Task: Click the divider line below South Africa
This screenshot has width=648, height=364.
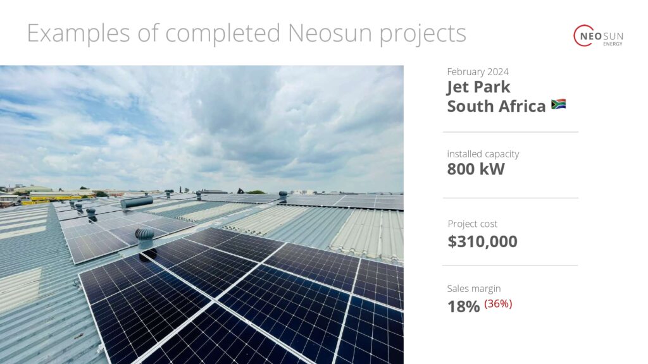Action: [x=511, y=132]
